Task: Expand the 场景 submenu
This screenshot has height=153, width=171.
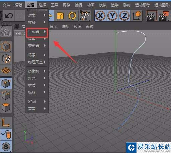Action: (x=37, y=55)
